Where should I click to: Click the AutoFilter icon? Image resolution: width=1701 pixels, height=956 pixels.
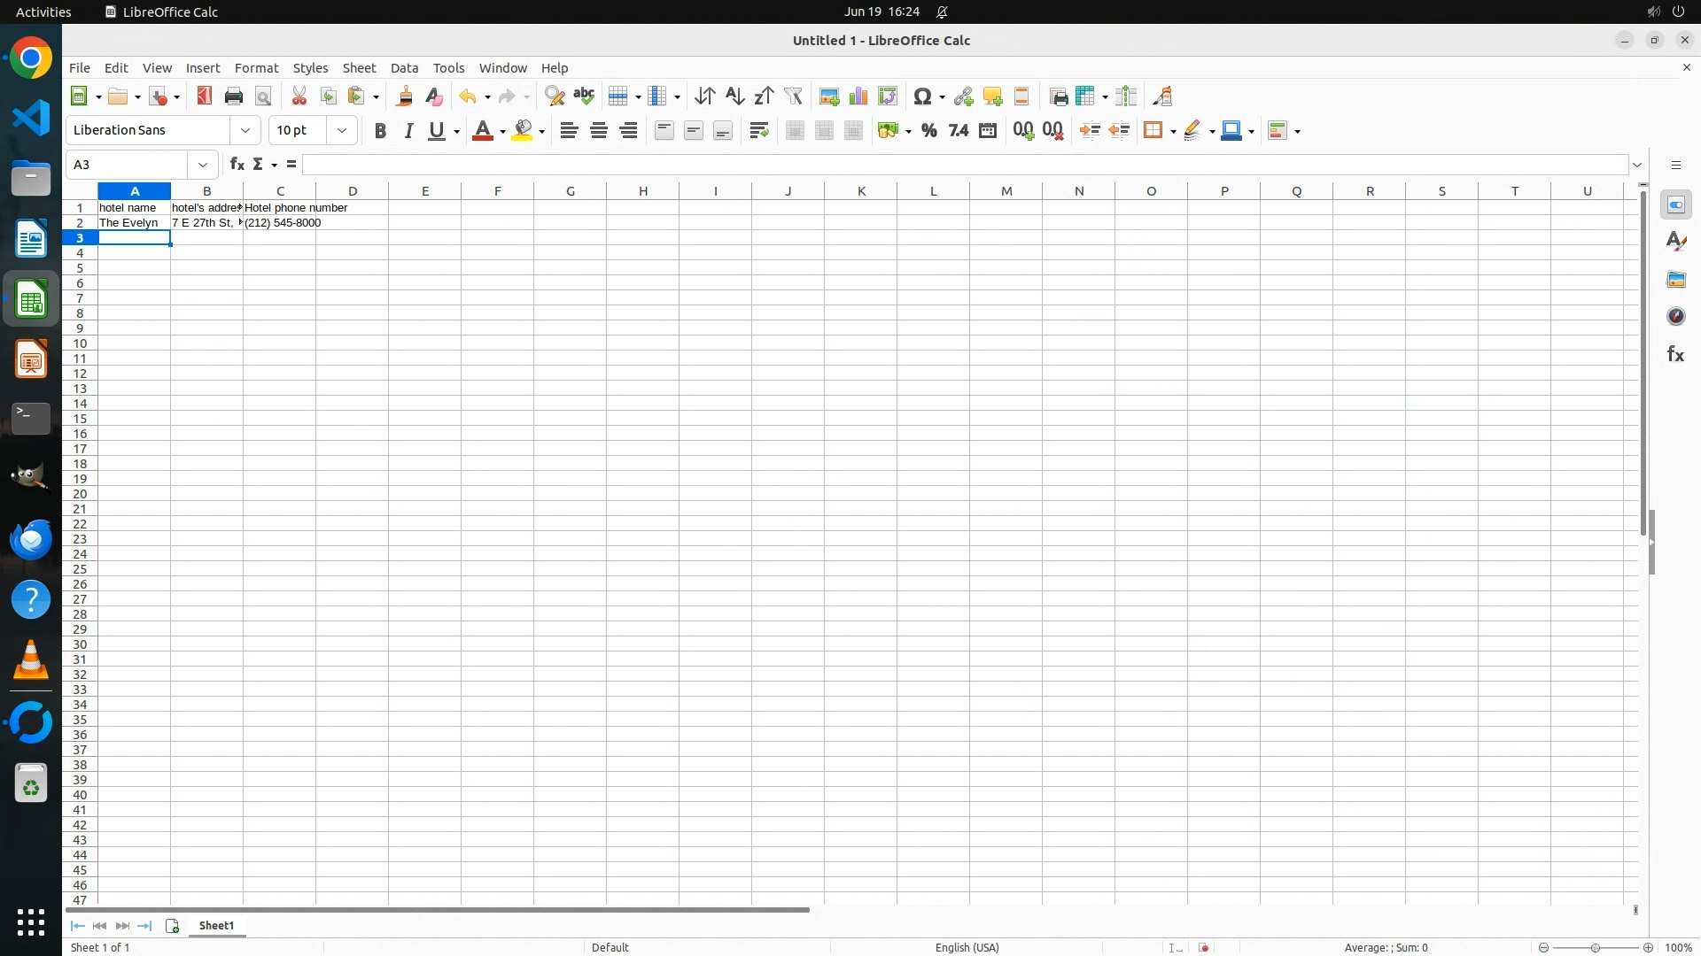[x=793, y=96]
